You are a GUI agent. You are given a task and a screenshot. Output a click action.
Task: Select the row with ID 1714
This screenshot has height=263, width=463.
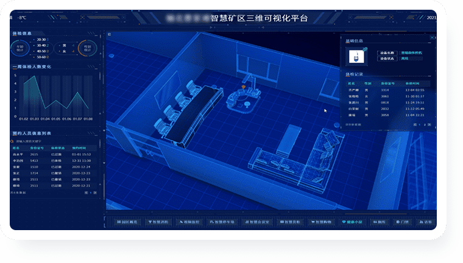(54, 173)
